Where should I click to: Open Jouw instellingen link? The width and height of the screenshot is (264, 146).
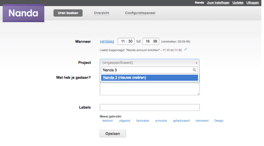coord(218,3)
